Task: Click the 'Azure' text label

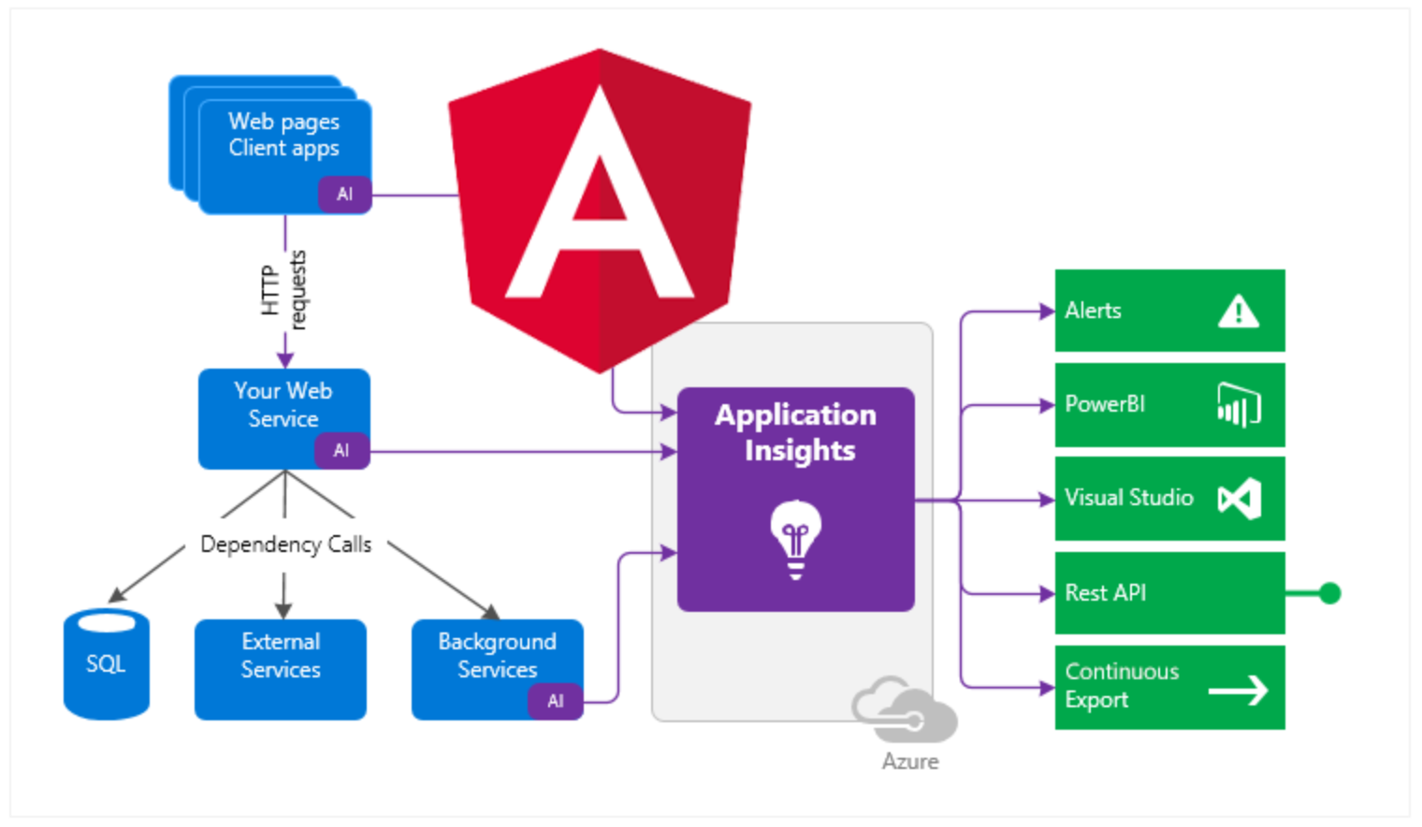Action: point(910,762)
